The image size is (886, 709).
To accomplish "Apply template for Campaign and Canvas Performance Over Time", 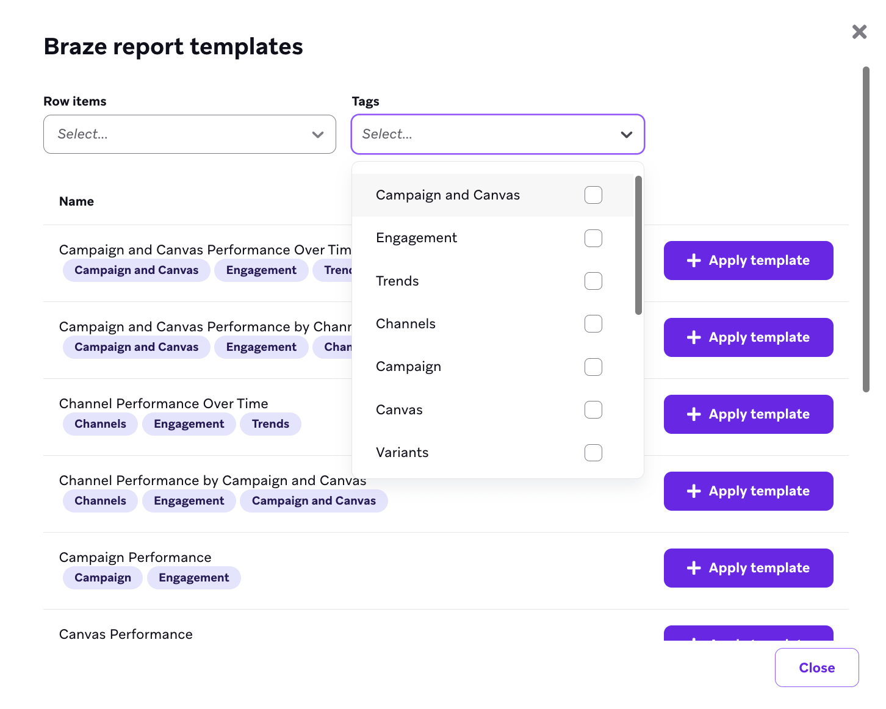I will [x=749, y=261].
